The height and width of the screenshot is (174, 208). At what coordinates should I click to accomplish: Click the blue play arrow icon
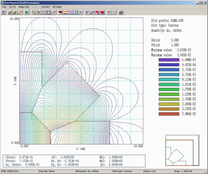(x=27, y=12)
